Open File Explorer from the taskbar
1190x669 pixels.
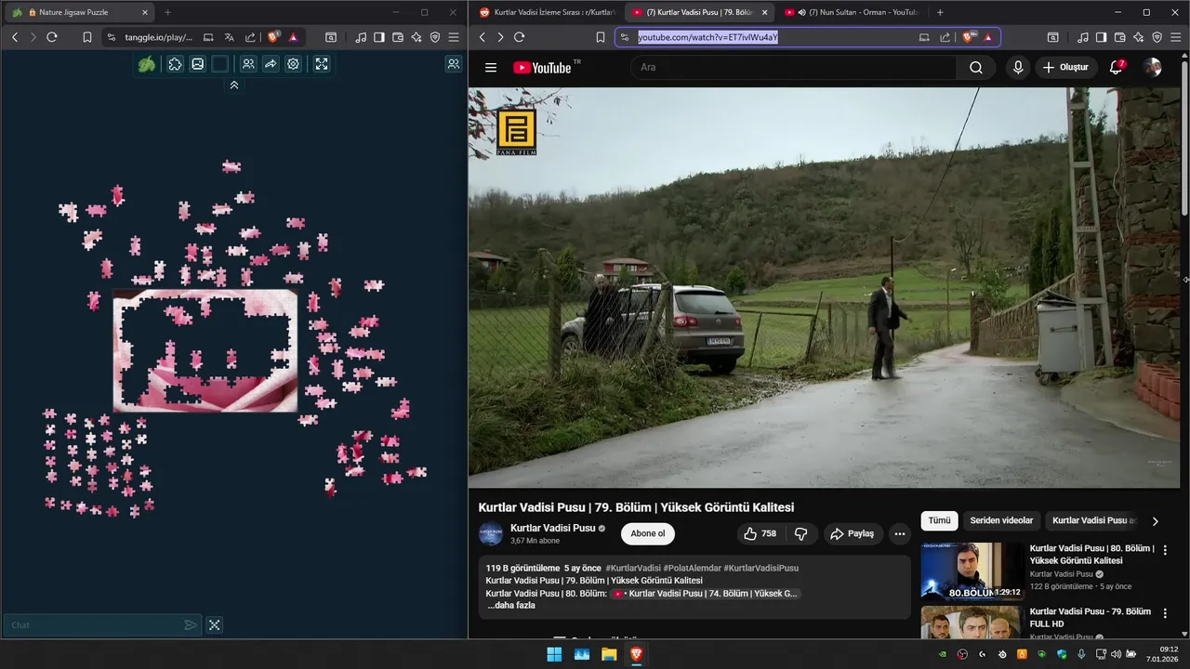pyautogui.click(x=609, y=654)
